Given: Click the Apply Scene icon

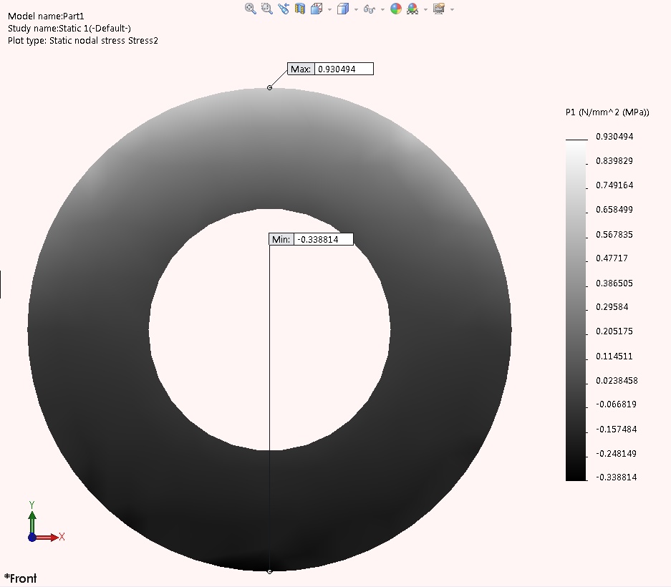Looking at the screenshot, I should tap(412, 9).
